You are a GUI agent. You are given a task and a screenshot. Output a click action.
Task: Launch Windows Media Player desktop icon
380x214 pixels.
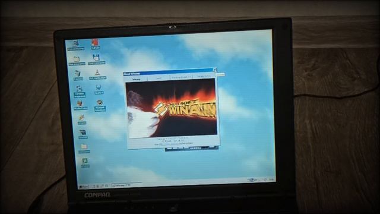pyautogui.click(x=100, y=106)
